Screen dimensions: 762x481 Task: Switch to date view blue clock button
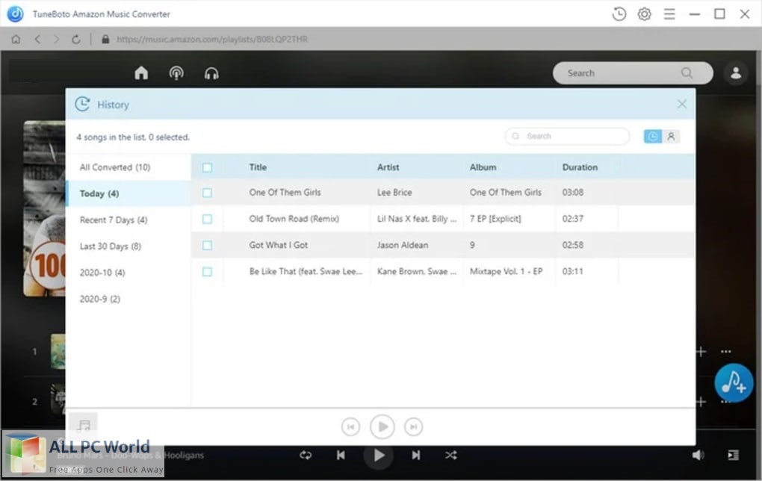(x=653, y=137)
